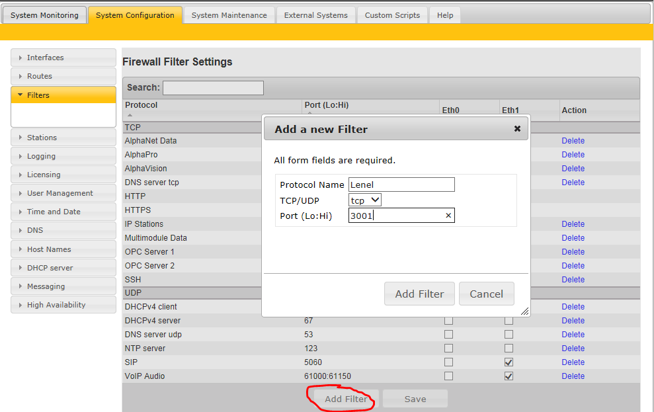Open the TCP/UDP protocol dropdown
654x412 pixels.
pos(365,200)
